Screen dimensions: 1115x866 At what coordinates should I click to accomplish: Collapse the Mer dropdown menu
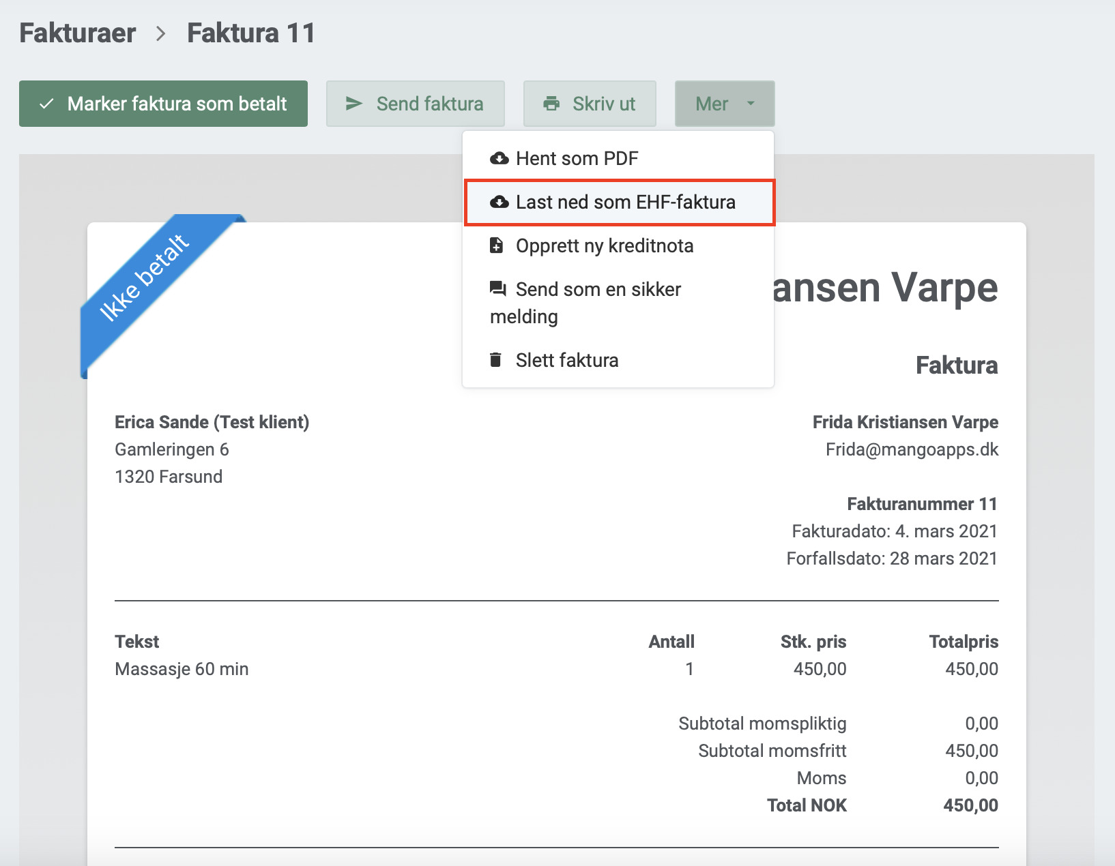coord(724,104)
